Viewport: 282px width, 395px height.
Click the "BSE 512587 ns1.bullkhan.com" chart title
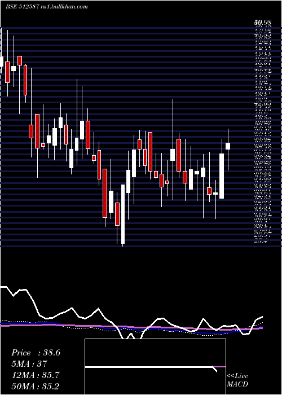coord(47,7)
